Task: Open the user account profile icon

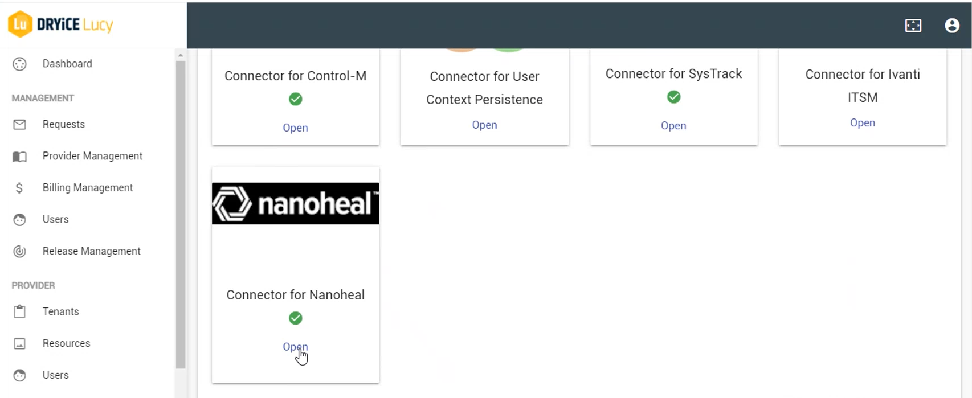Action: pos(951,26)
